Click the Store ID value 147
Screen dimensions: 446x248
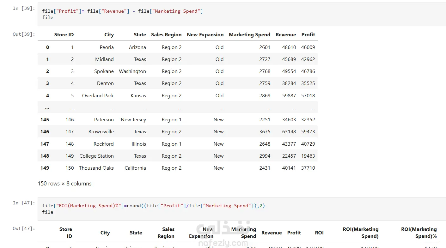point(70,132)
